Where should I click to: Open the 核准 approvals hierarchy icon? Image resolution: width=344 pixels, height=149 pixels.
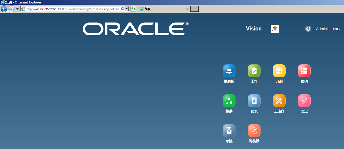pos(229,101)
